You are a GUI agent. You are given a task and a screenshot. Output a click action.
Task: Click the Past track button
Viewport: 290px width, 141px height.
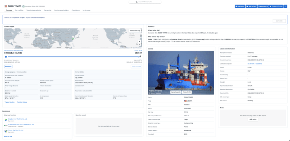[x=8, y=66]
